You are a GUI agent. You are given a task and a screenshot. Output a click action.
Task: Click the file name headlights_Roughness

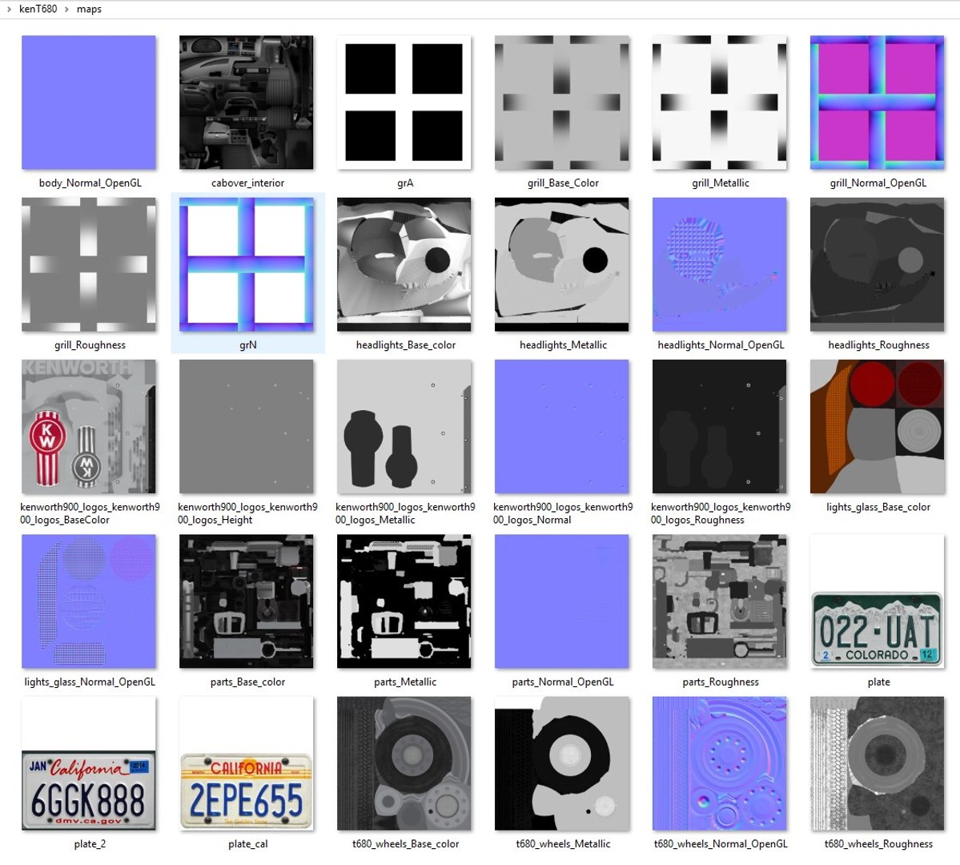[878, 345]
